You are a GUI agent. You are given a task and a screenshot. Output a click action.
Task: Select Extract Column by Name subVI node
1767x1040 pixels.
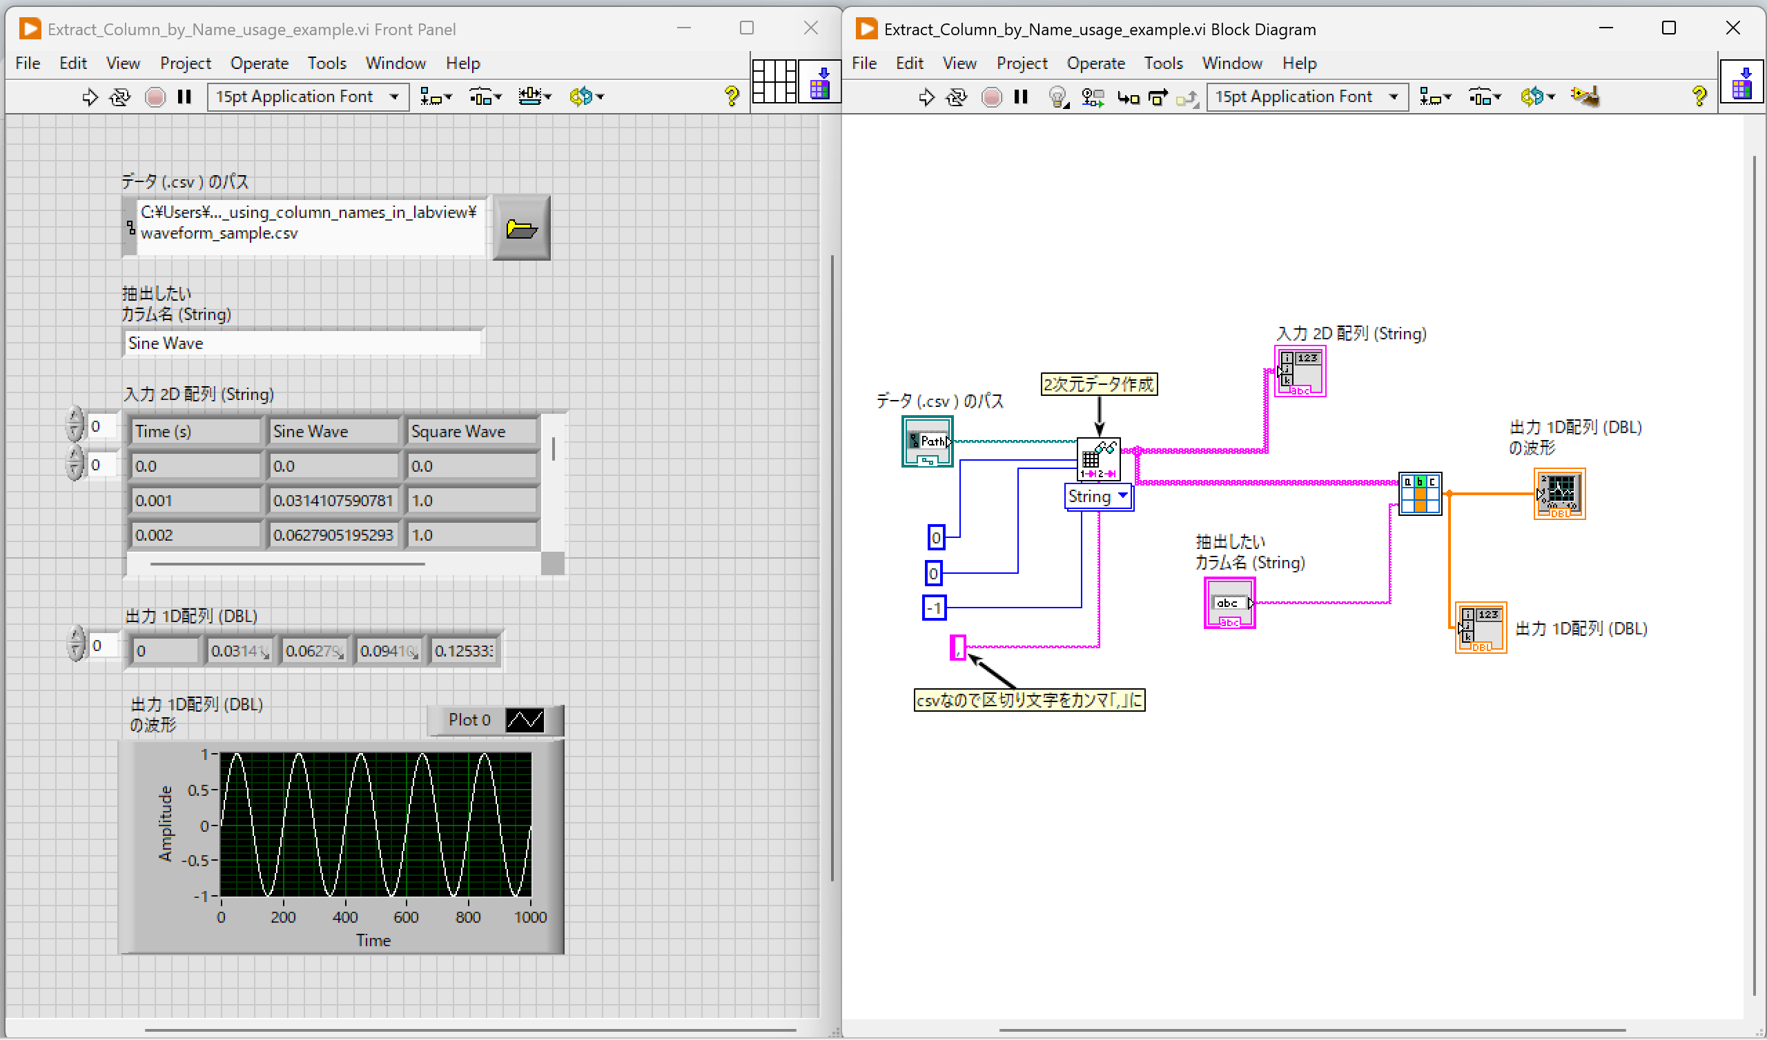[1420, 494]
